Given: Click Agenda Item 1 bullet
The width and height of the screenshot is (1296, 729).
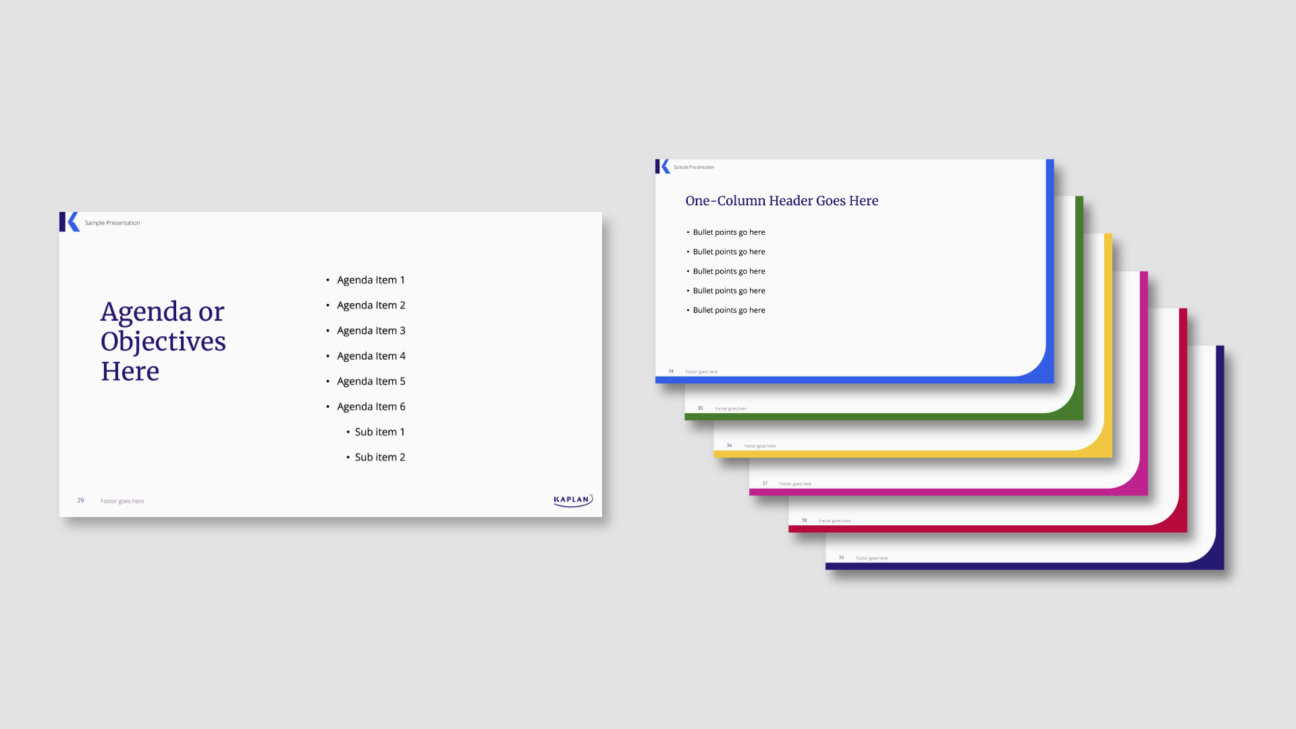Looking at the screenshot, I should (371, 280).
